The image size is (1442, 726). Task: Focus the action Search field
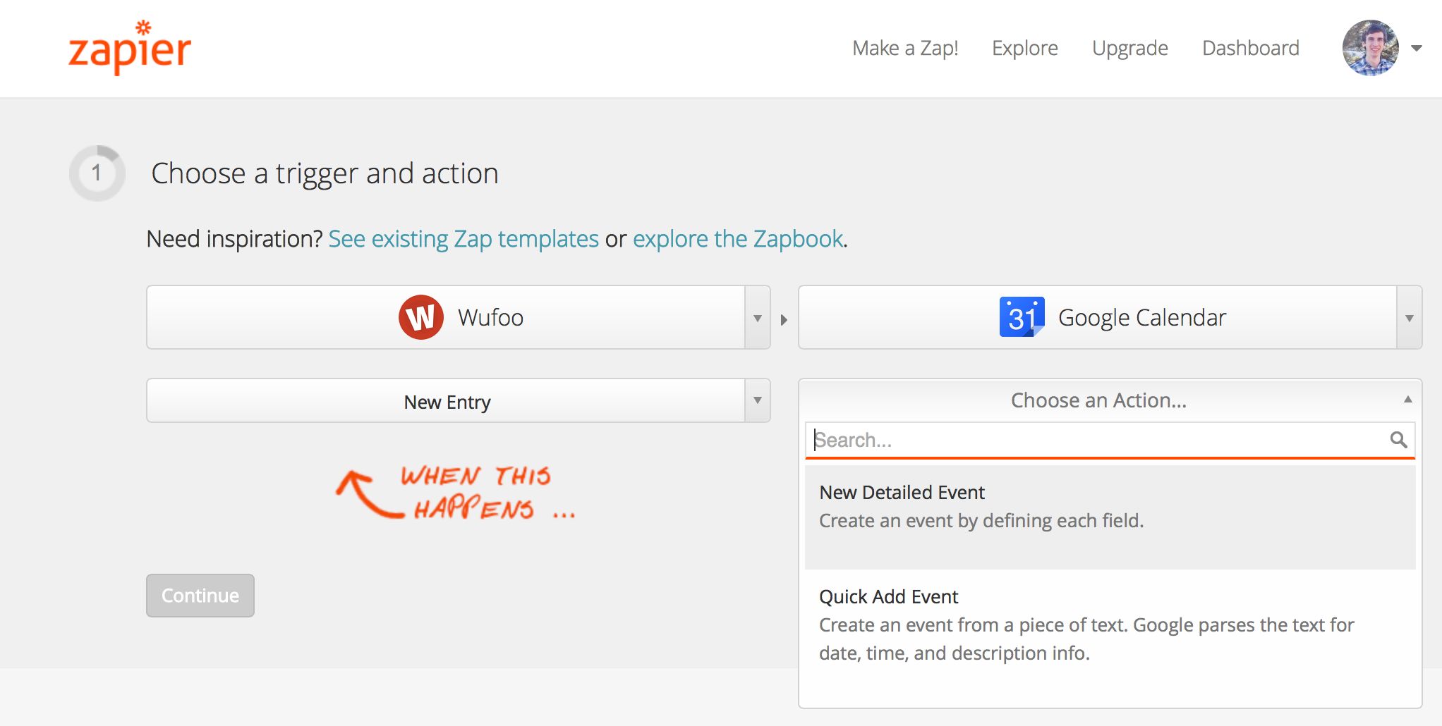click(1097, 440)
